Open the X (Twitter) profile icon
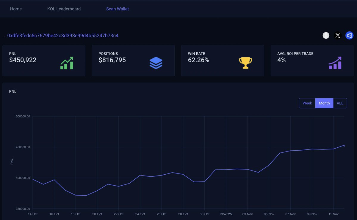 338,35
